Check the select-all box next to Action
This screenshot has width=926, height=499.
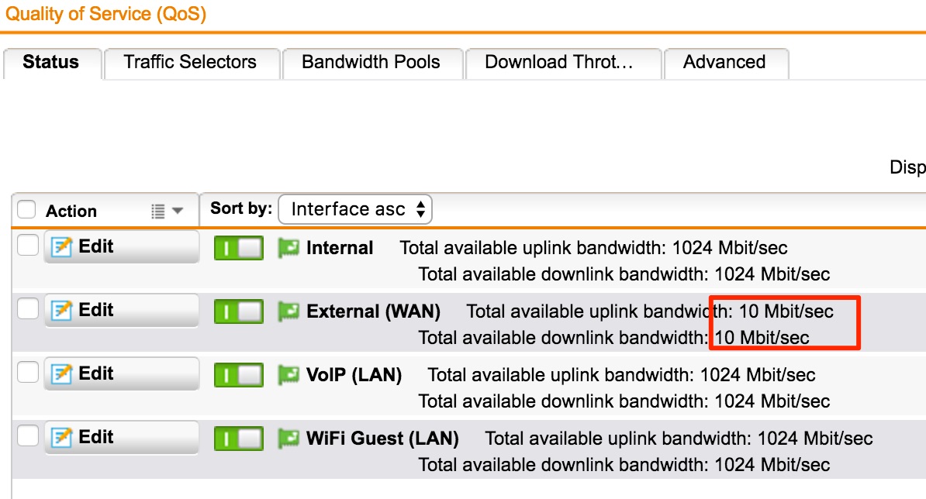coord(26,209)
